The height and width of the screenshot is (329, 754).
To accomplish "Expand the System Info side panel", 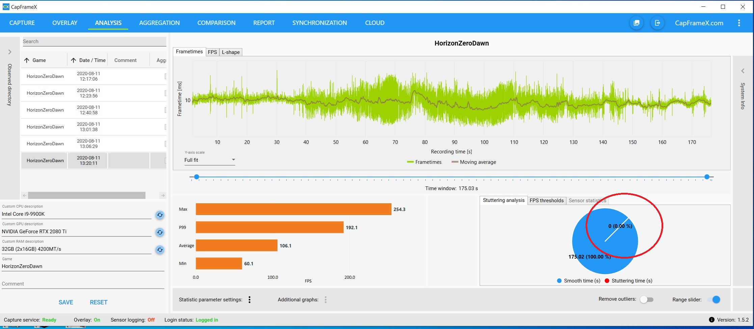I will click(x=743, y=71).
